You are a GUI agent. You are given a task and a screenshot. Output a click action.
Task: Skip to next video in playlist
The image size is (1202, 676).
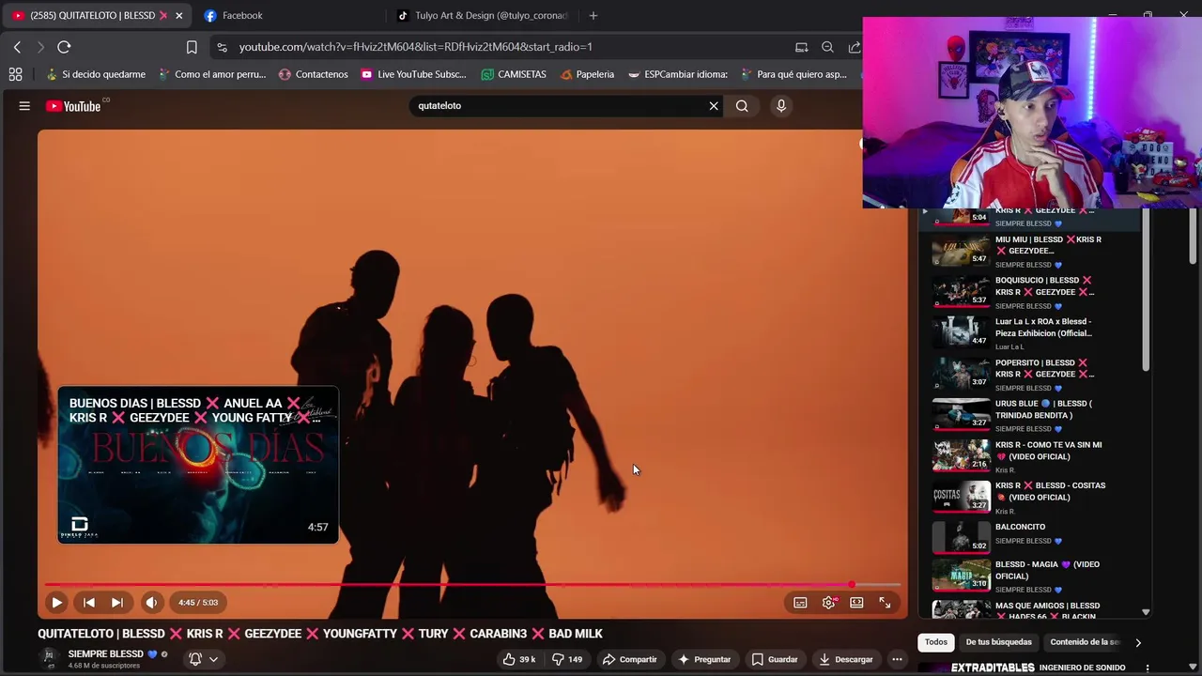tap(116, 603)
